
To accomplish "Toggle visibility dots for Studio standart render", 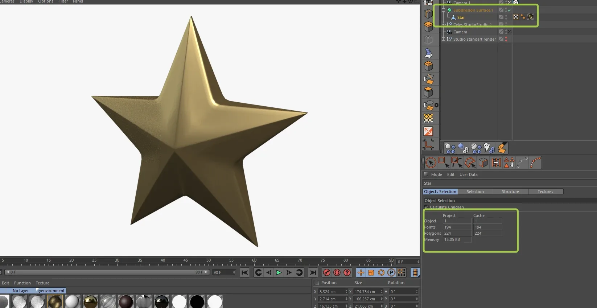I will pos(506,39).
